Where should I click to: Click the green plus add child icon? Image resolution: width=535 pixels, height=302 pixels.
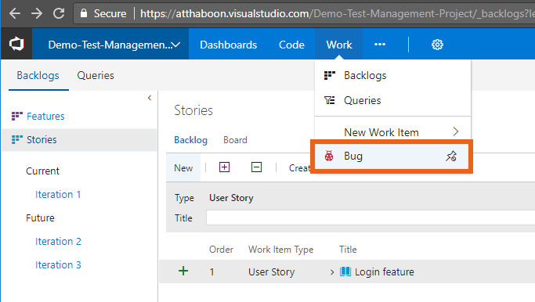(x=183, y=271)
